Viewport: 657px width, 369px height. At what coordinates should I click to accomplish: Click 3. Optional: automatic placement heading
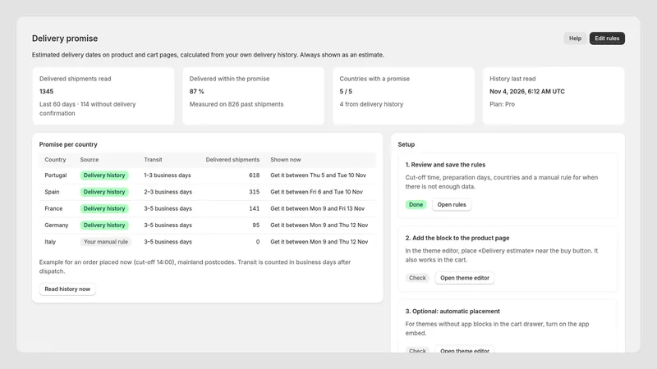(x=453, y=312)
